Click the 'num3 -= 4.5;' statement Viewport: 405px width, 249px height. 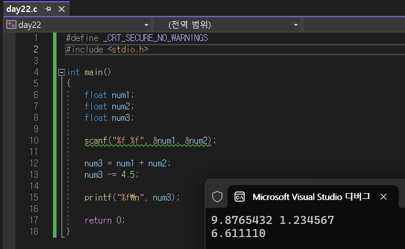(111, 175)
